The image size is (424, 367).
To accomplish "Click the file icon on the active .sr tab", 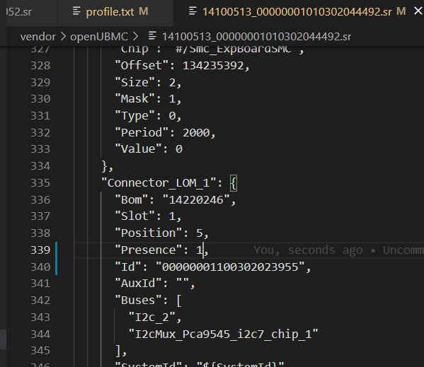I will [193, 11].
